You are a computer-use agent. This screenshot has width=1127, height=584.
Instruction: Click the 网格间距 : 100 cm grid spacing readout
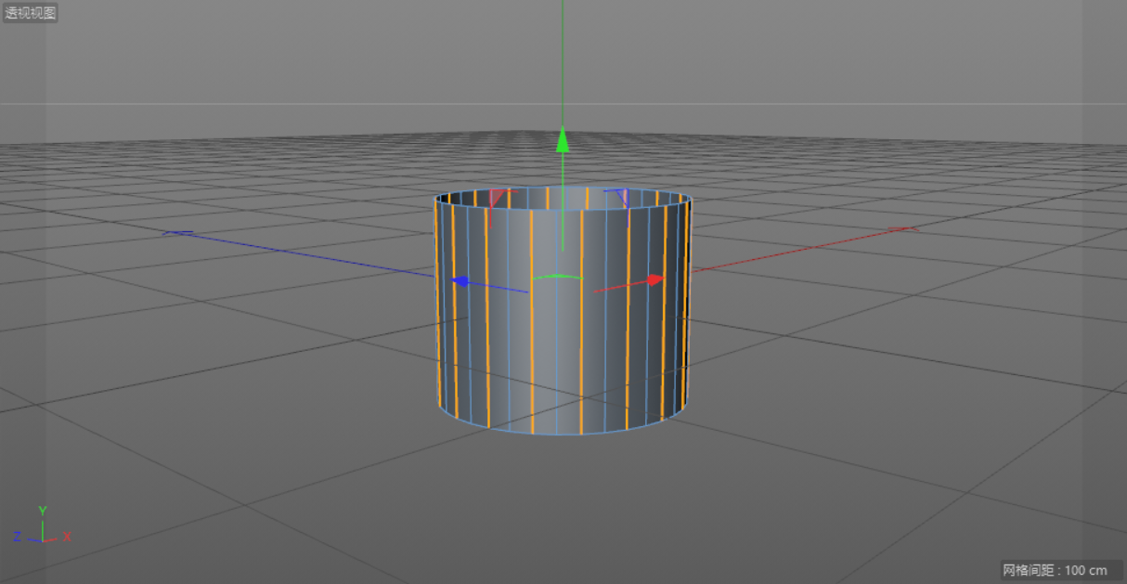pyautogui.click(x=1055, y=569)
